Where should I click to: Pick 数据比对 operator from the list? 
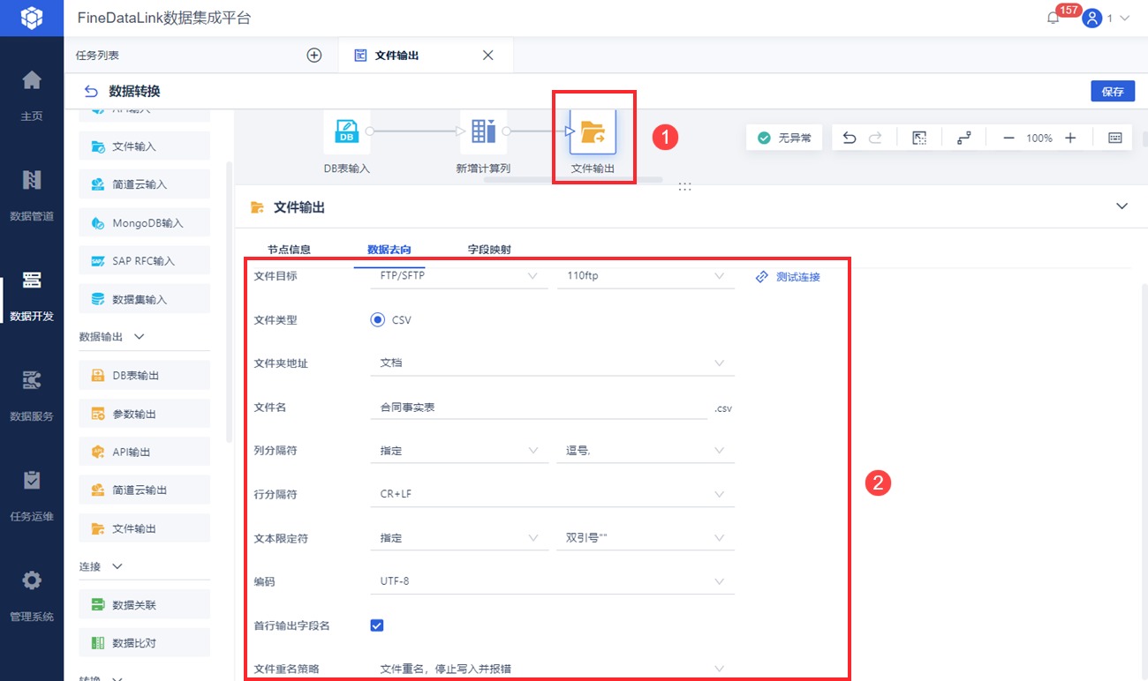coord(145,643)
